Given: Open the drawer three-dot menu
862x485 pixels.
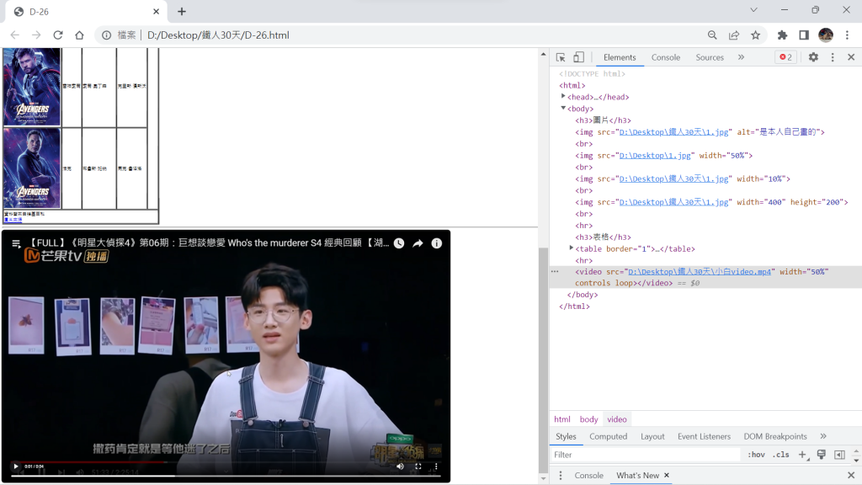Looking at the screenshot, I should tap(560, 475).
